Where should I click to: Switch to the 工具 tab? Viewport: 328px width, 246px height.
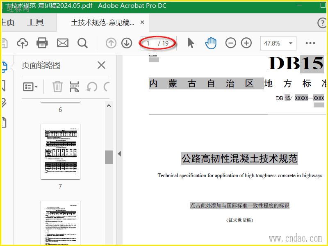pos(35,22)
